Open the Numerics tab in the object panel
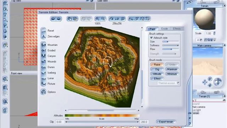The height and width of the screenshot is (128, 227). (203, 2)
